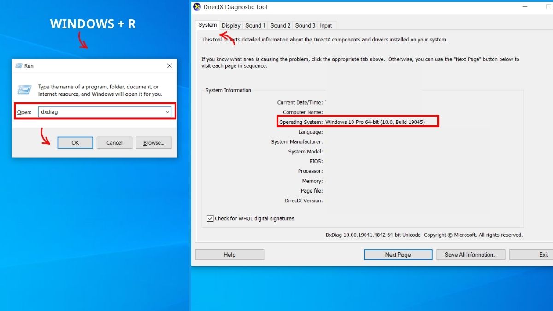Switch to the Display tab
This screenshot has width=553, height=311.
point(231,26)
